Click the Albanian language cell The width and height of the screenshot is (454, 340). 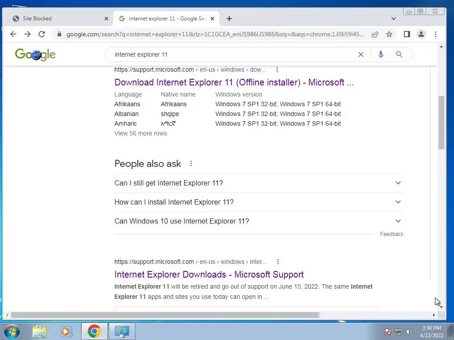126,114
